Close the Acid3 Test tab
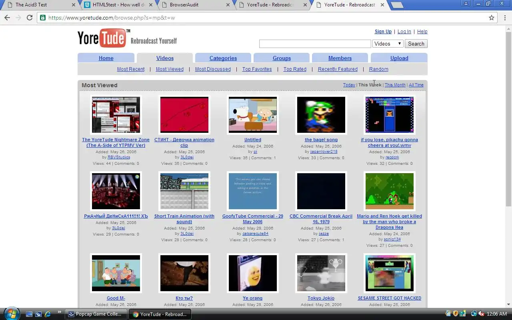 [x=73, y=5]
